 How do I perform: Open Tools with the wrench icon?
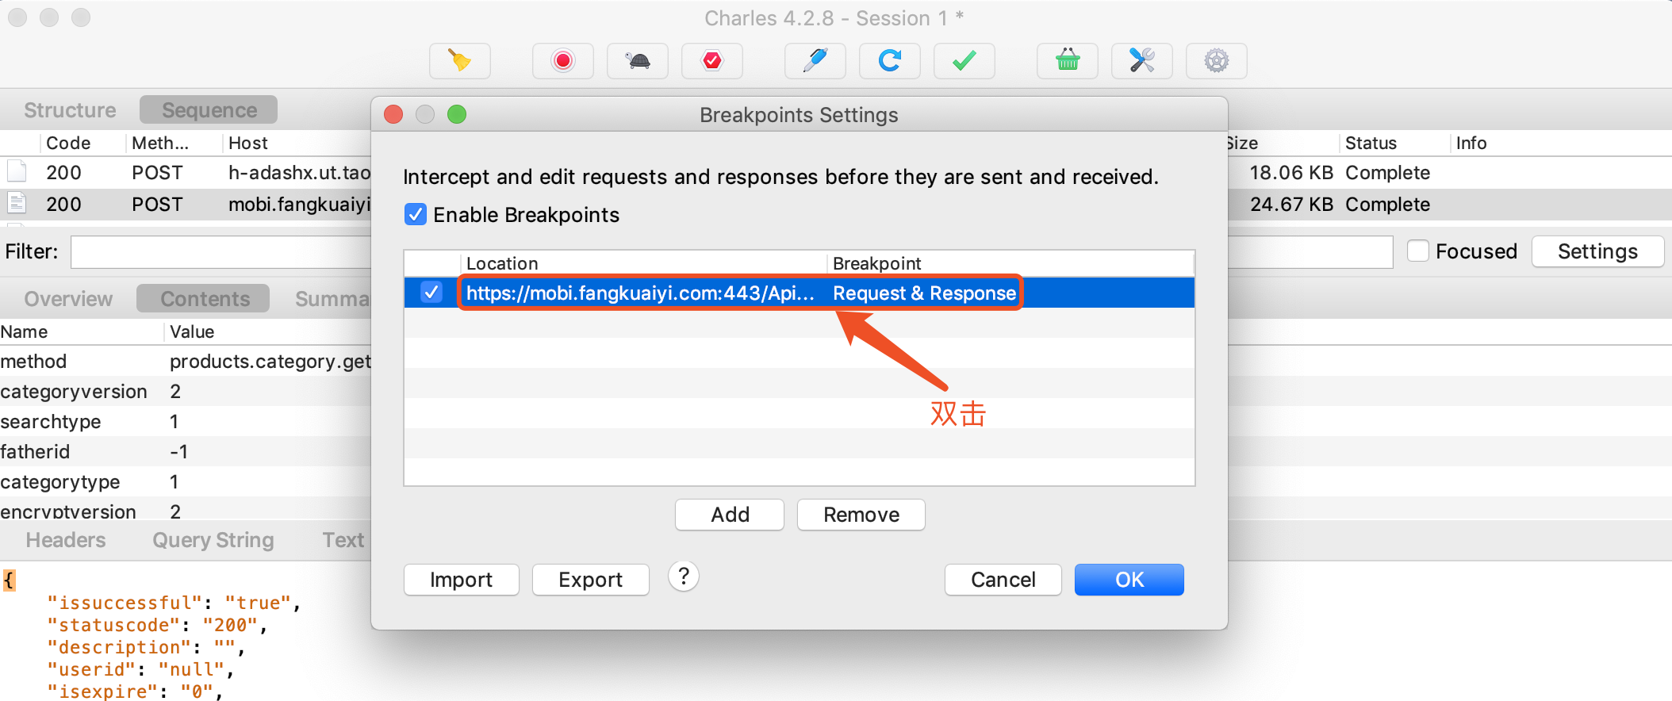pyautogui.click(x=1142, y=61)
